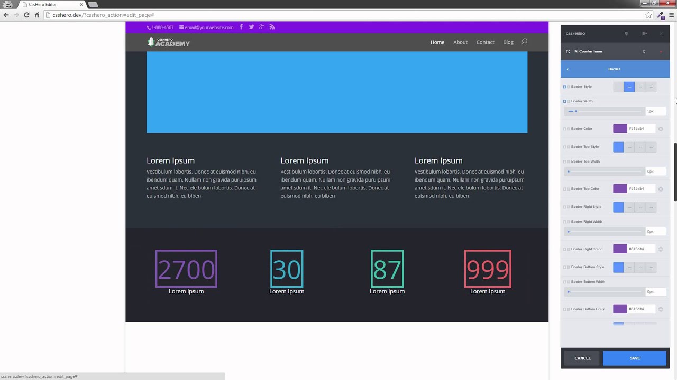Open the Contact menu item
This screenshot has height=380, width=677.
[x=485, y=42]
